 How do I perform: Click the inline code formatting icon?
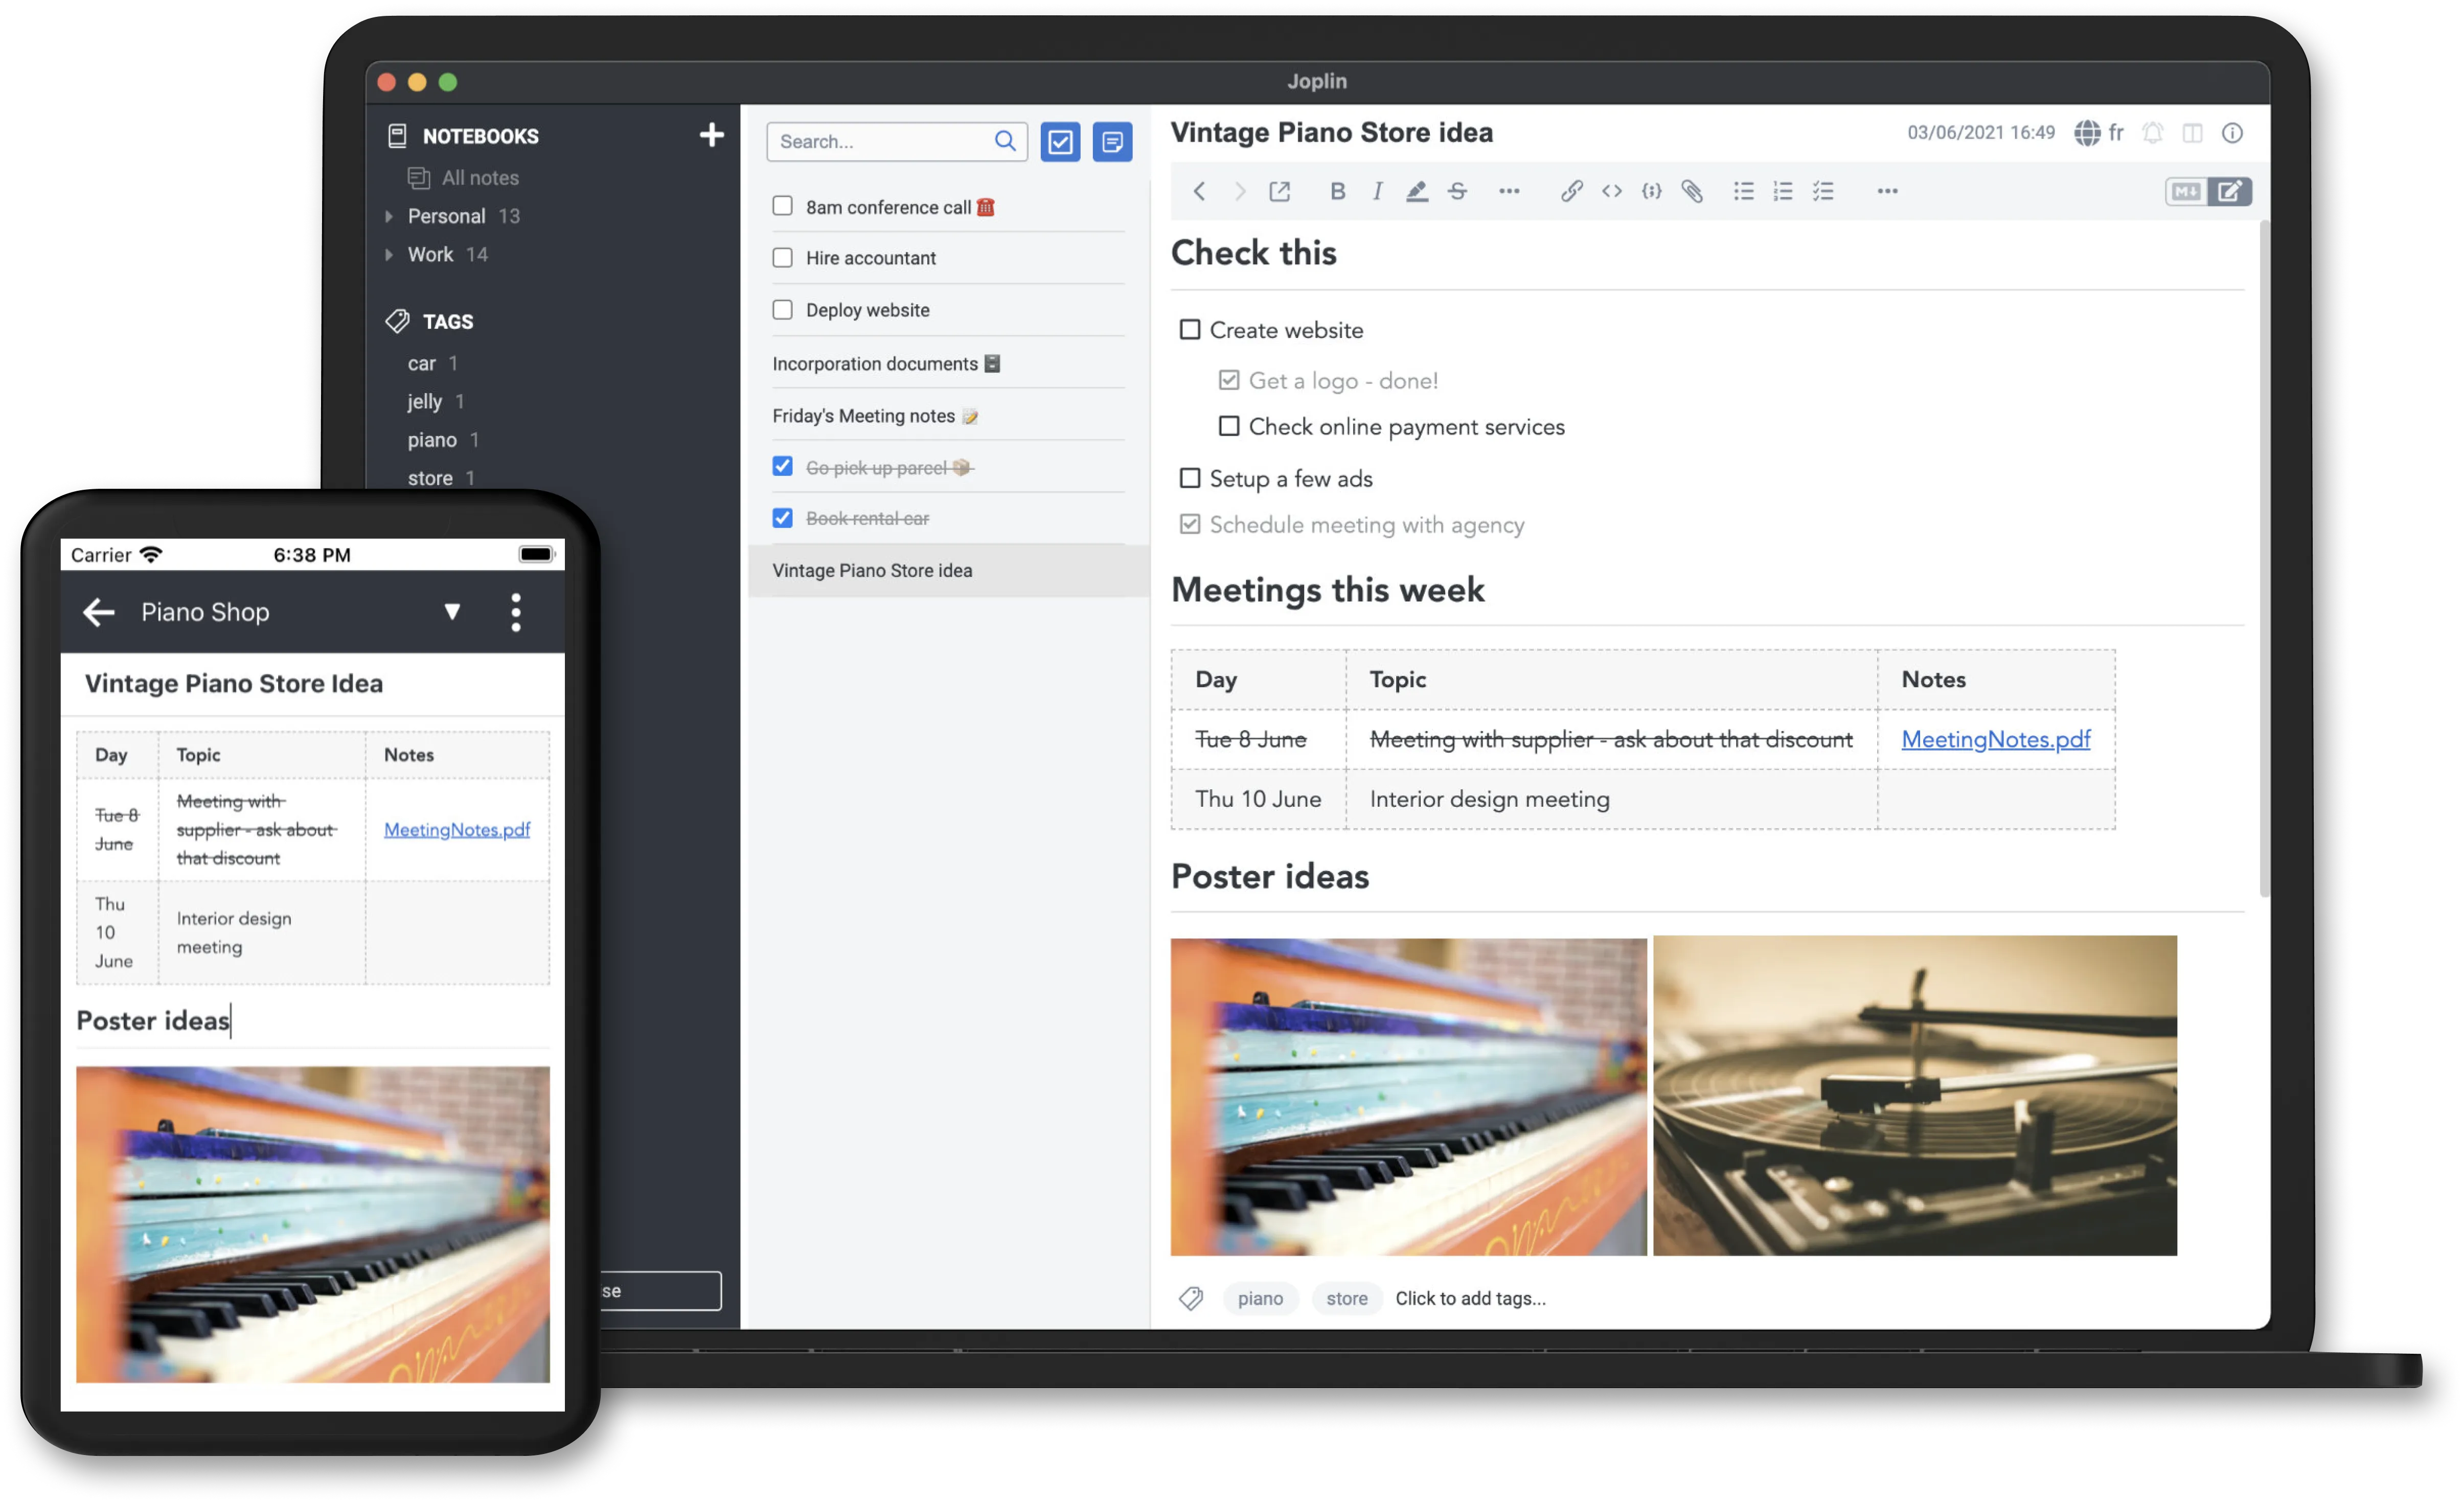pyautogui.click(x=1612, y=190)
